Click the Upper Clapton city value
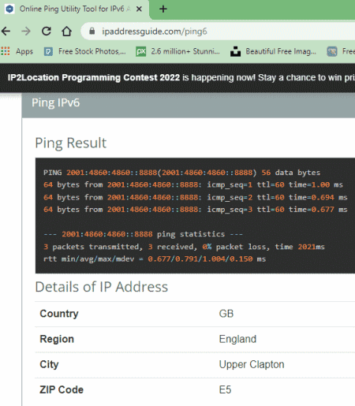 252,364
